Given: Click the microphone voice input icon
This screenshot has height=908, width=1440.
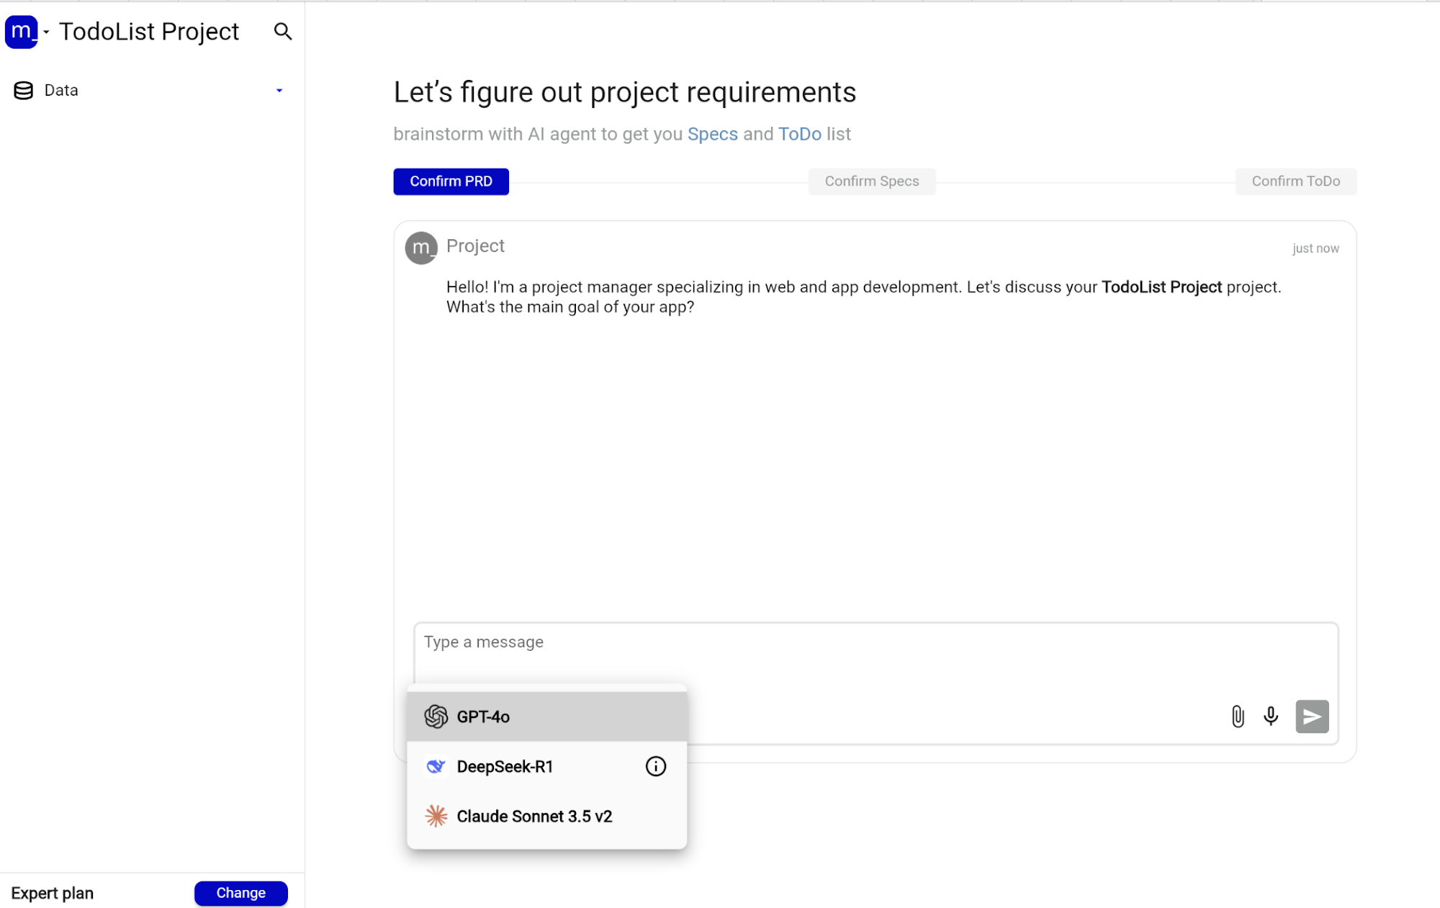Looking at the screenshot, I should pyautogui.click(x=1271, y=716).
